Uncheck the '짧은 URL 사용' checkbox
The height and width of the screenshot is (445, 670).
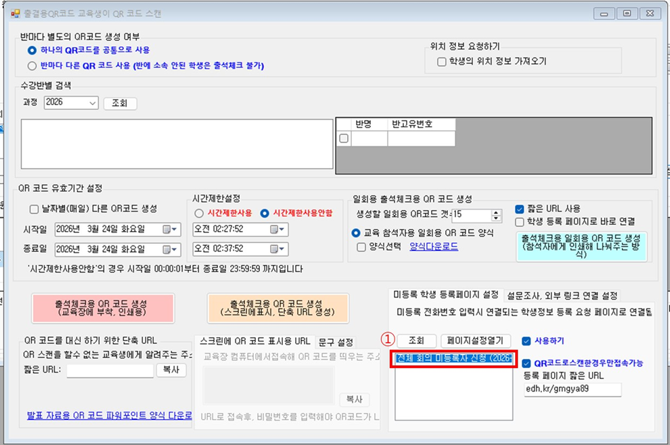tap(520, 209)
